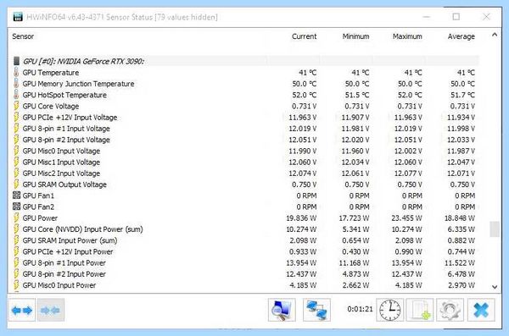This screenshot has height=336, width=509.
Task: Click the Average column header
Action: point(461,36)
